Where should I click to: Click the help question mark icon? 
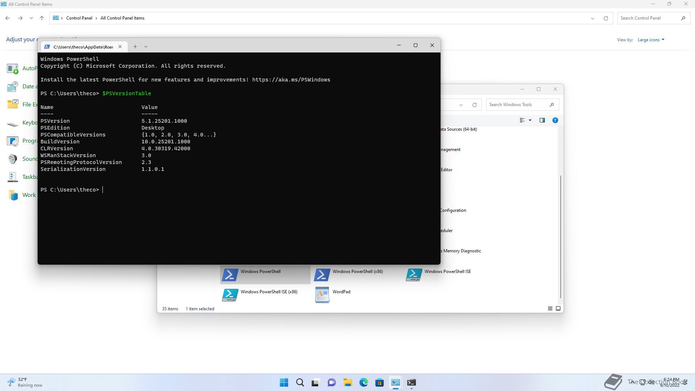click(555, 120)
